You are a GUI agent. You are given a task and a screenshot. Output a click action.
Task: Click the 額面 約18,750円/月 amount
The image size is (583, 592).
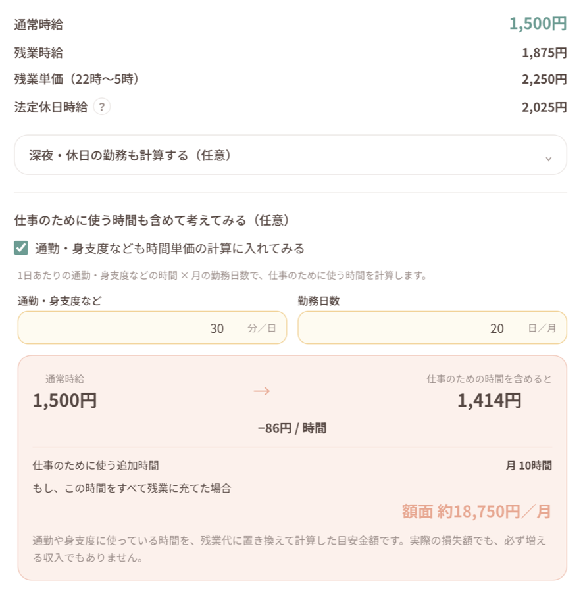coord(476,512)
